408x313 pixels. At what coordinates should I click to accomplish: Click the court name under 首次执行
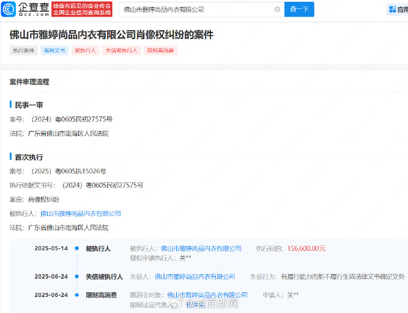[x=68, y=228]
